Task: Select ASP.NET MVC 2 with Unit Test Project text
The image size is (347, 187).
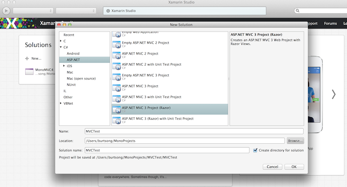Action: point(151,64)
